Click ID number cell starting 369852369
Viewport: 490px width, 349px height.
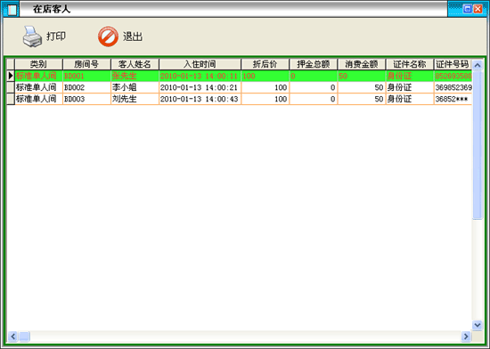click(453, 87)
